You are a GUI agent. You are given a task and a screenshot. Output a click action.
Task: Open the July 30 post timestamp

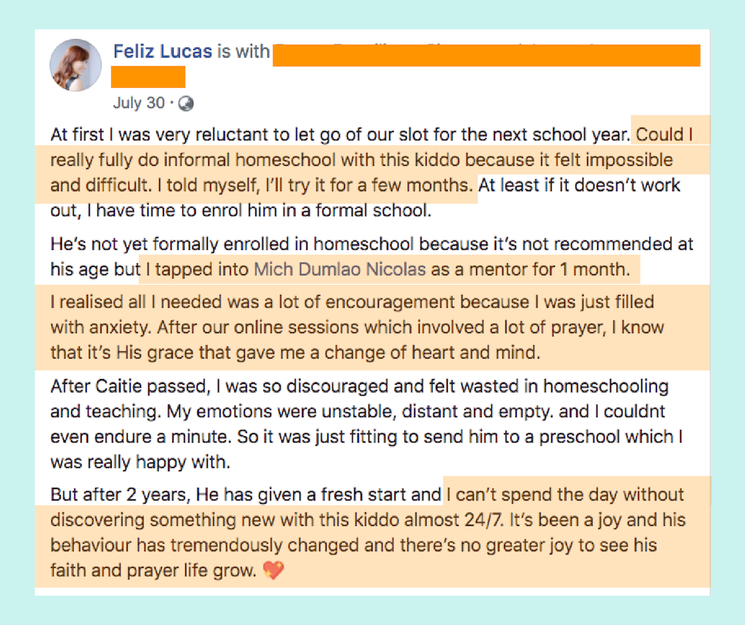point(139,103)
